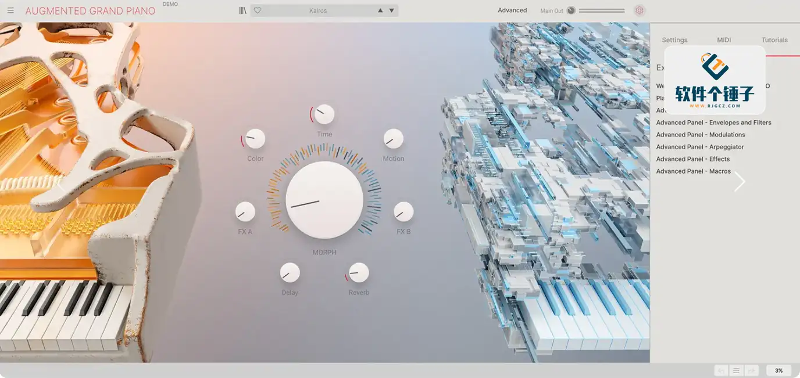Click the Color macro knob
The height and width of the screenshot is (378, 800).
tap(255, 139)
